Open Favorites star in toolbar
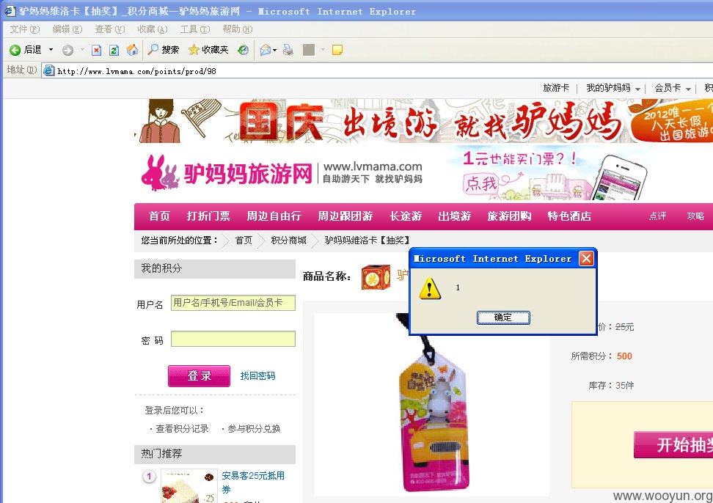This screenshot has height=503, width=713. [x=194, y=50]
